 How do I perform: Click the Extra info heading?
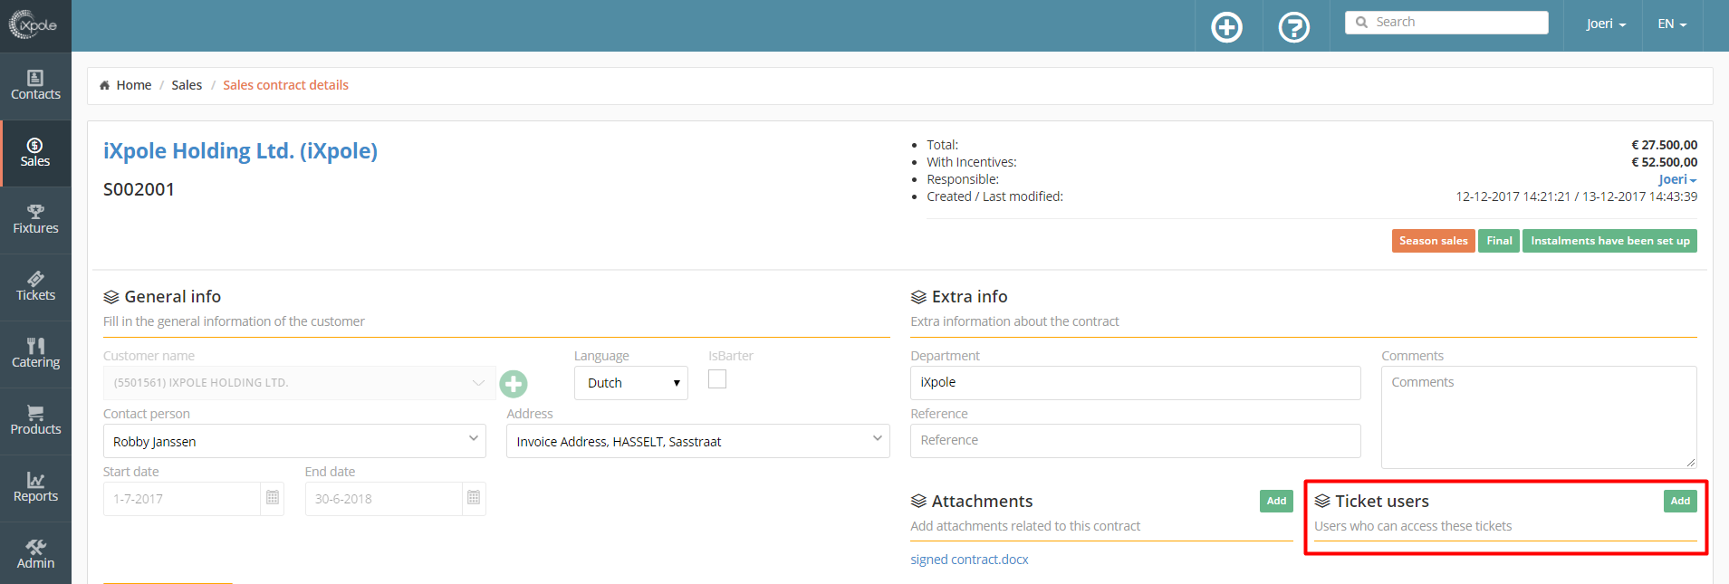[x=969, y=297]
